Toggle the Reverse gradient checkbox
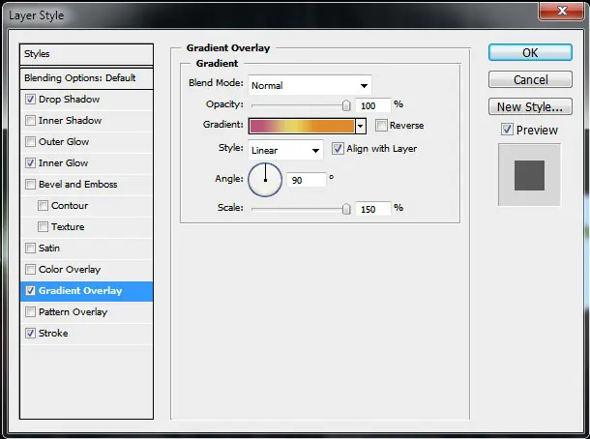This screenshot has width=590, height=439. click(381, 126)
